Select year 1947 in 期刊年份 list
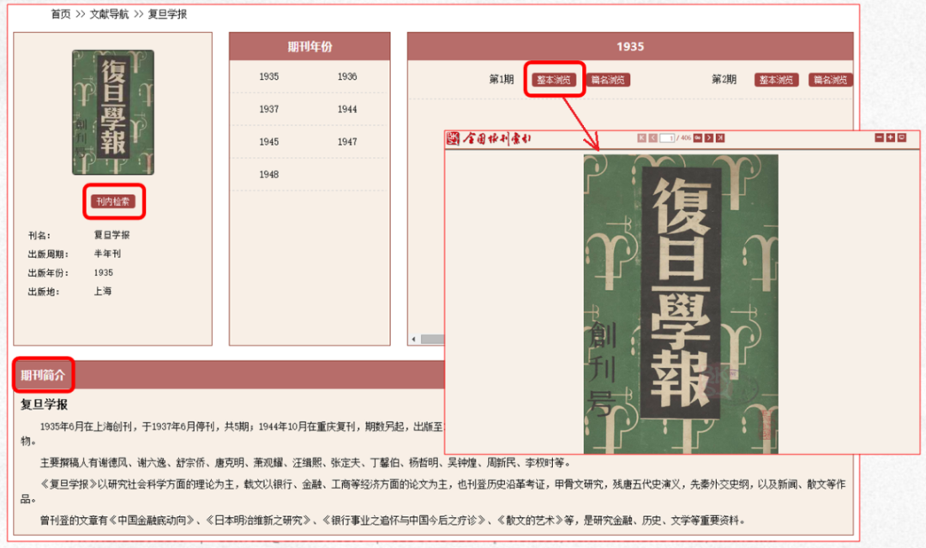 coord(347,142)
